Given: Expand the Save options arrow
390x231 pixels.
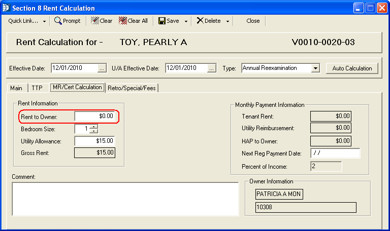Looking at the screenshot, I should click(186, 21).
